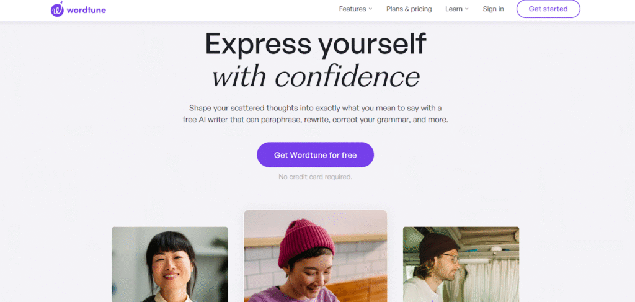Viewport: 635px width, 302px height.
Task: Click the 'Shape your scattered thoughts' paragraph
Action: click(x=316, y=114)
